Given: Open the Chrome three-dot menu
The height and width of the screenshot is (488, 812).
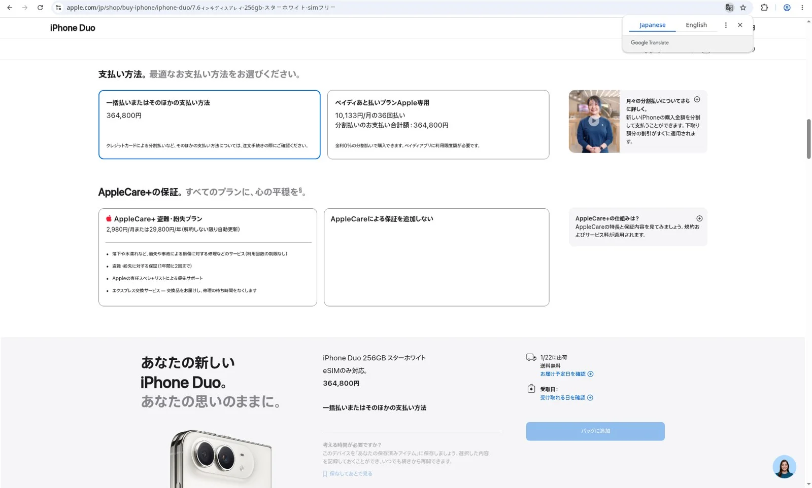Looking at the screenshot, I should [x=802, y=8].
